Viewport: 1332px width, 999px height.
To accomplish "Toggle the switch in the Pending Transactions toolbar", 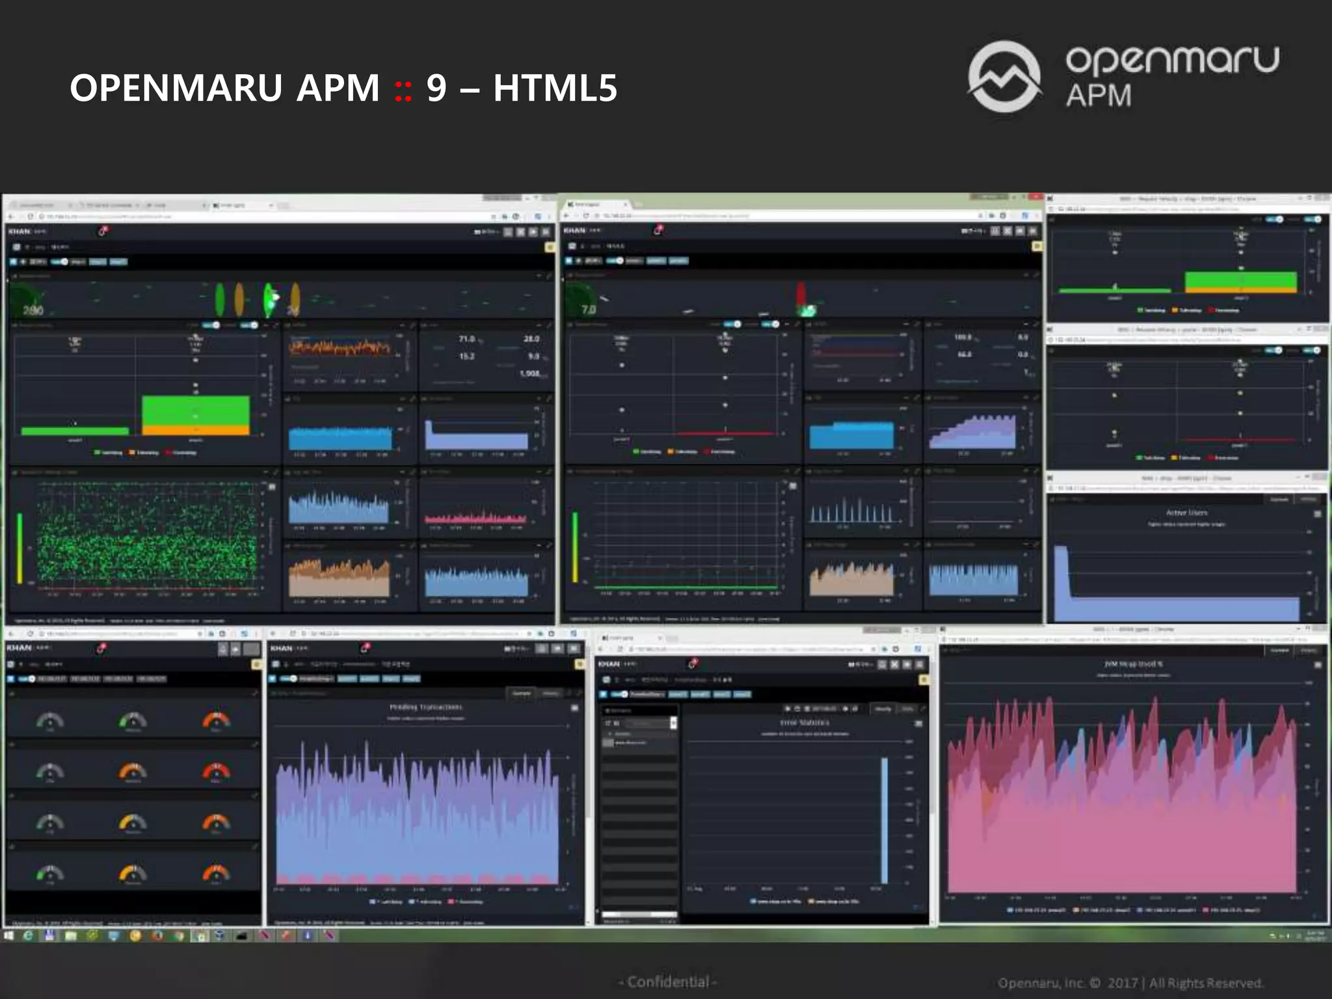I will [x=289, y=679].
